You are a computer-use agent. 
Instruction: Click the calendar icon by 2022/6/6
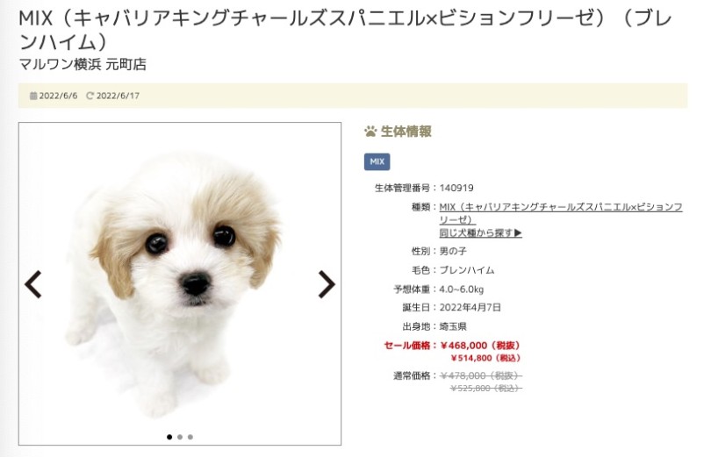click(33, 96)
